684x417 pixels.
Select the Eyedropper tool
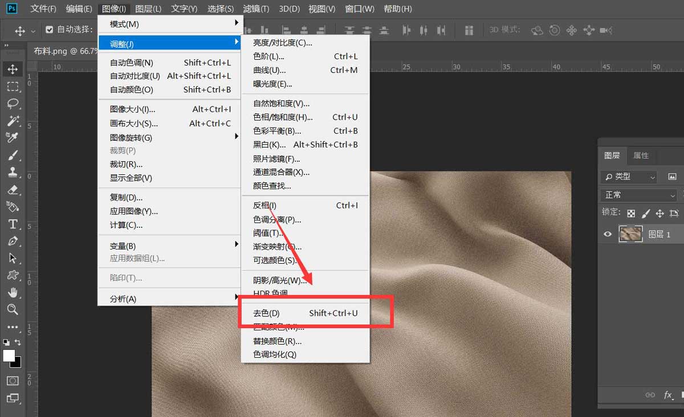13,138
